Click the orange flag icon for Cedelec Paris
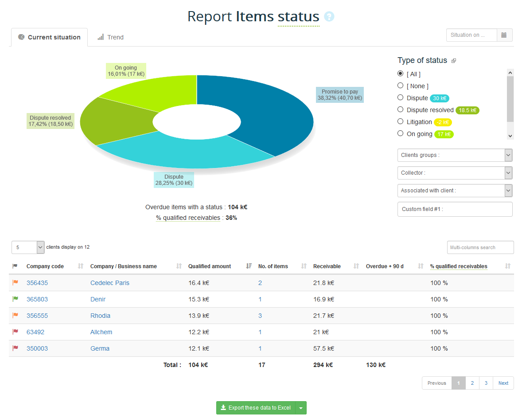The width and height of the screenshot is (522, 418). click(16, 282)
